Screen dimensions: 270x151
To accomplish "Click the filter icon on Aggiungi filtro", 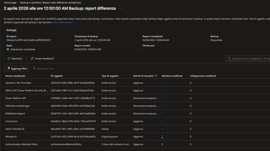I will coord(8,68).
